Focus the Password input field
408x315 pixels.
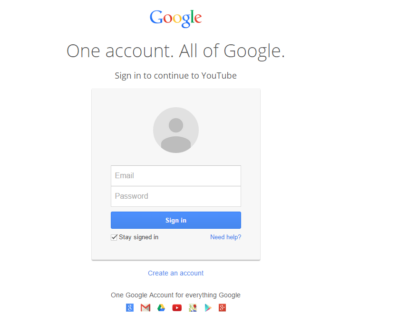tap(176, 196)
